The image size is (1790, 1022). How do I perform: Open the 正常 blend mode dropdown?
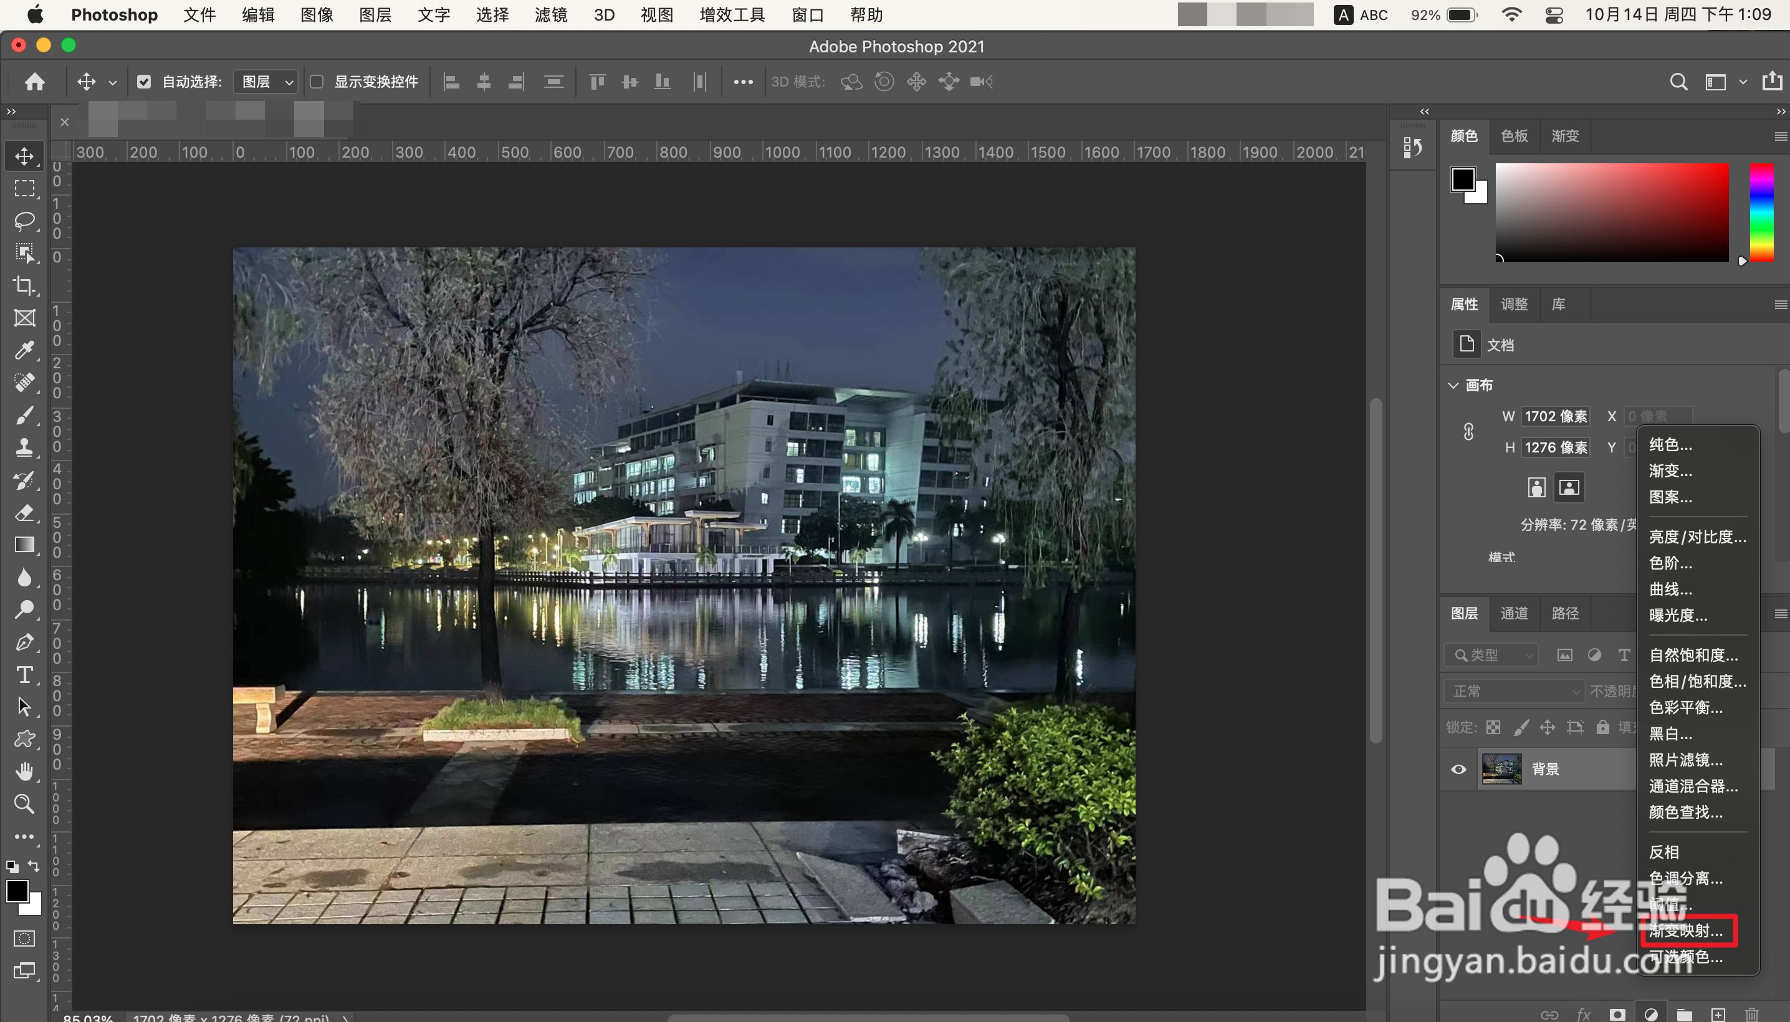pos(1513,691)
